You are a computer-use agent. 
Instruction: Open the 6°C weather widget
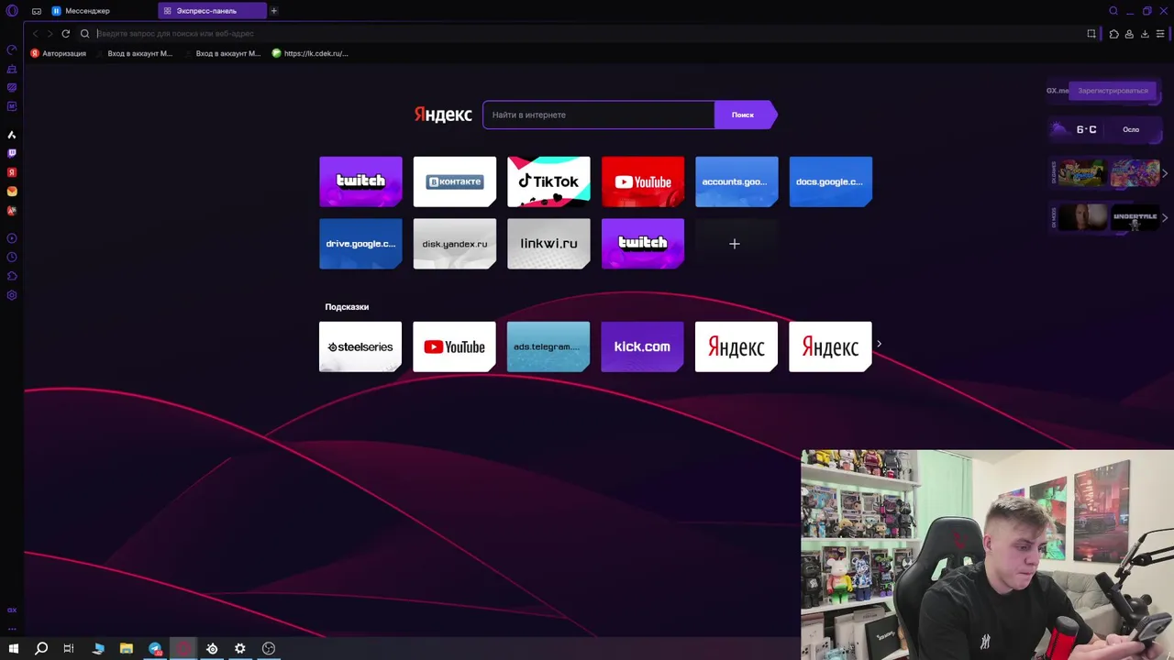coord(1104,129)
